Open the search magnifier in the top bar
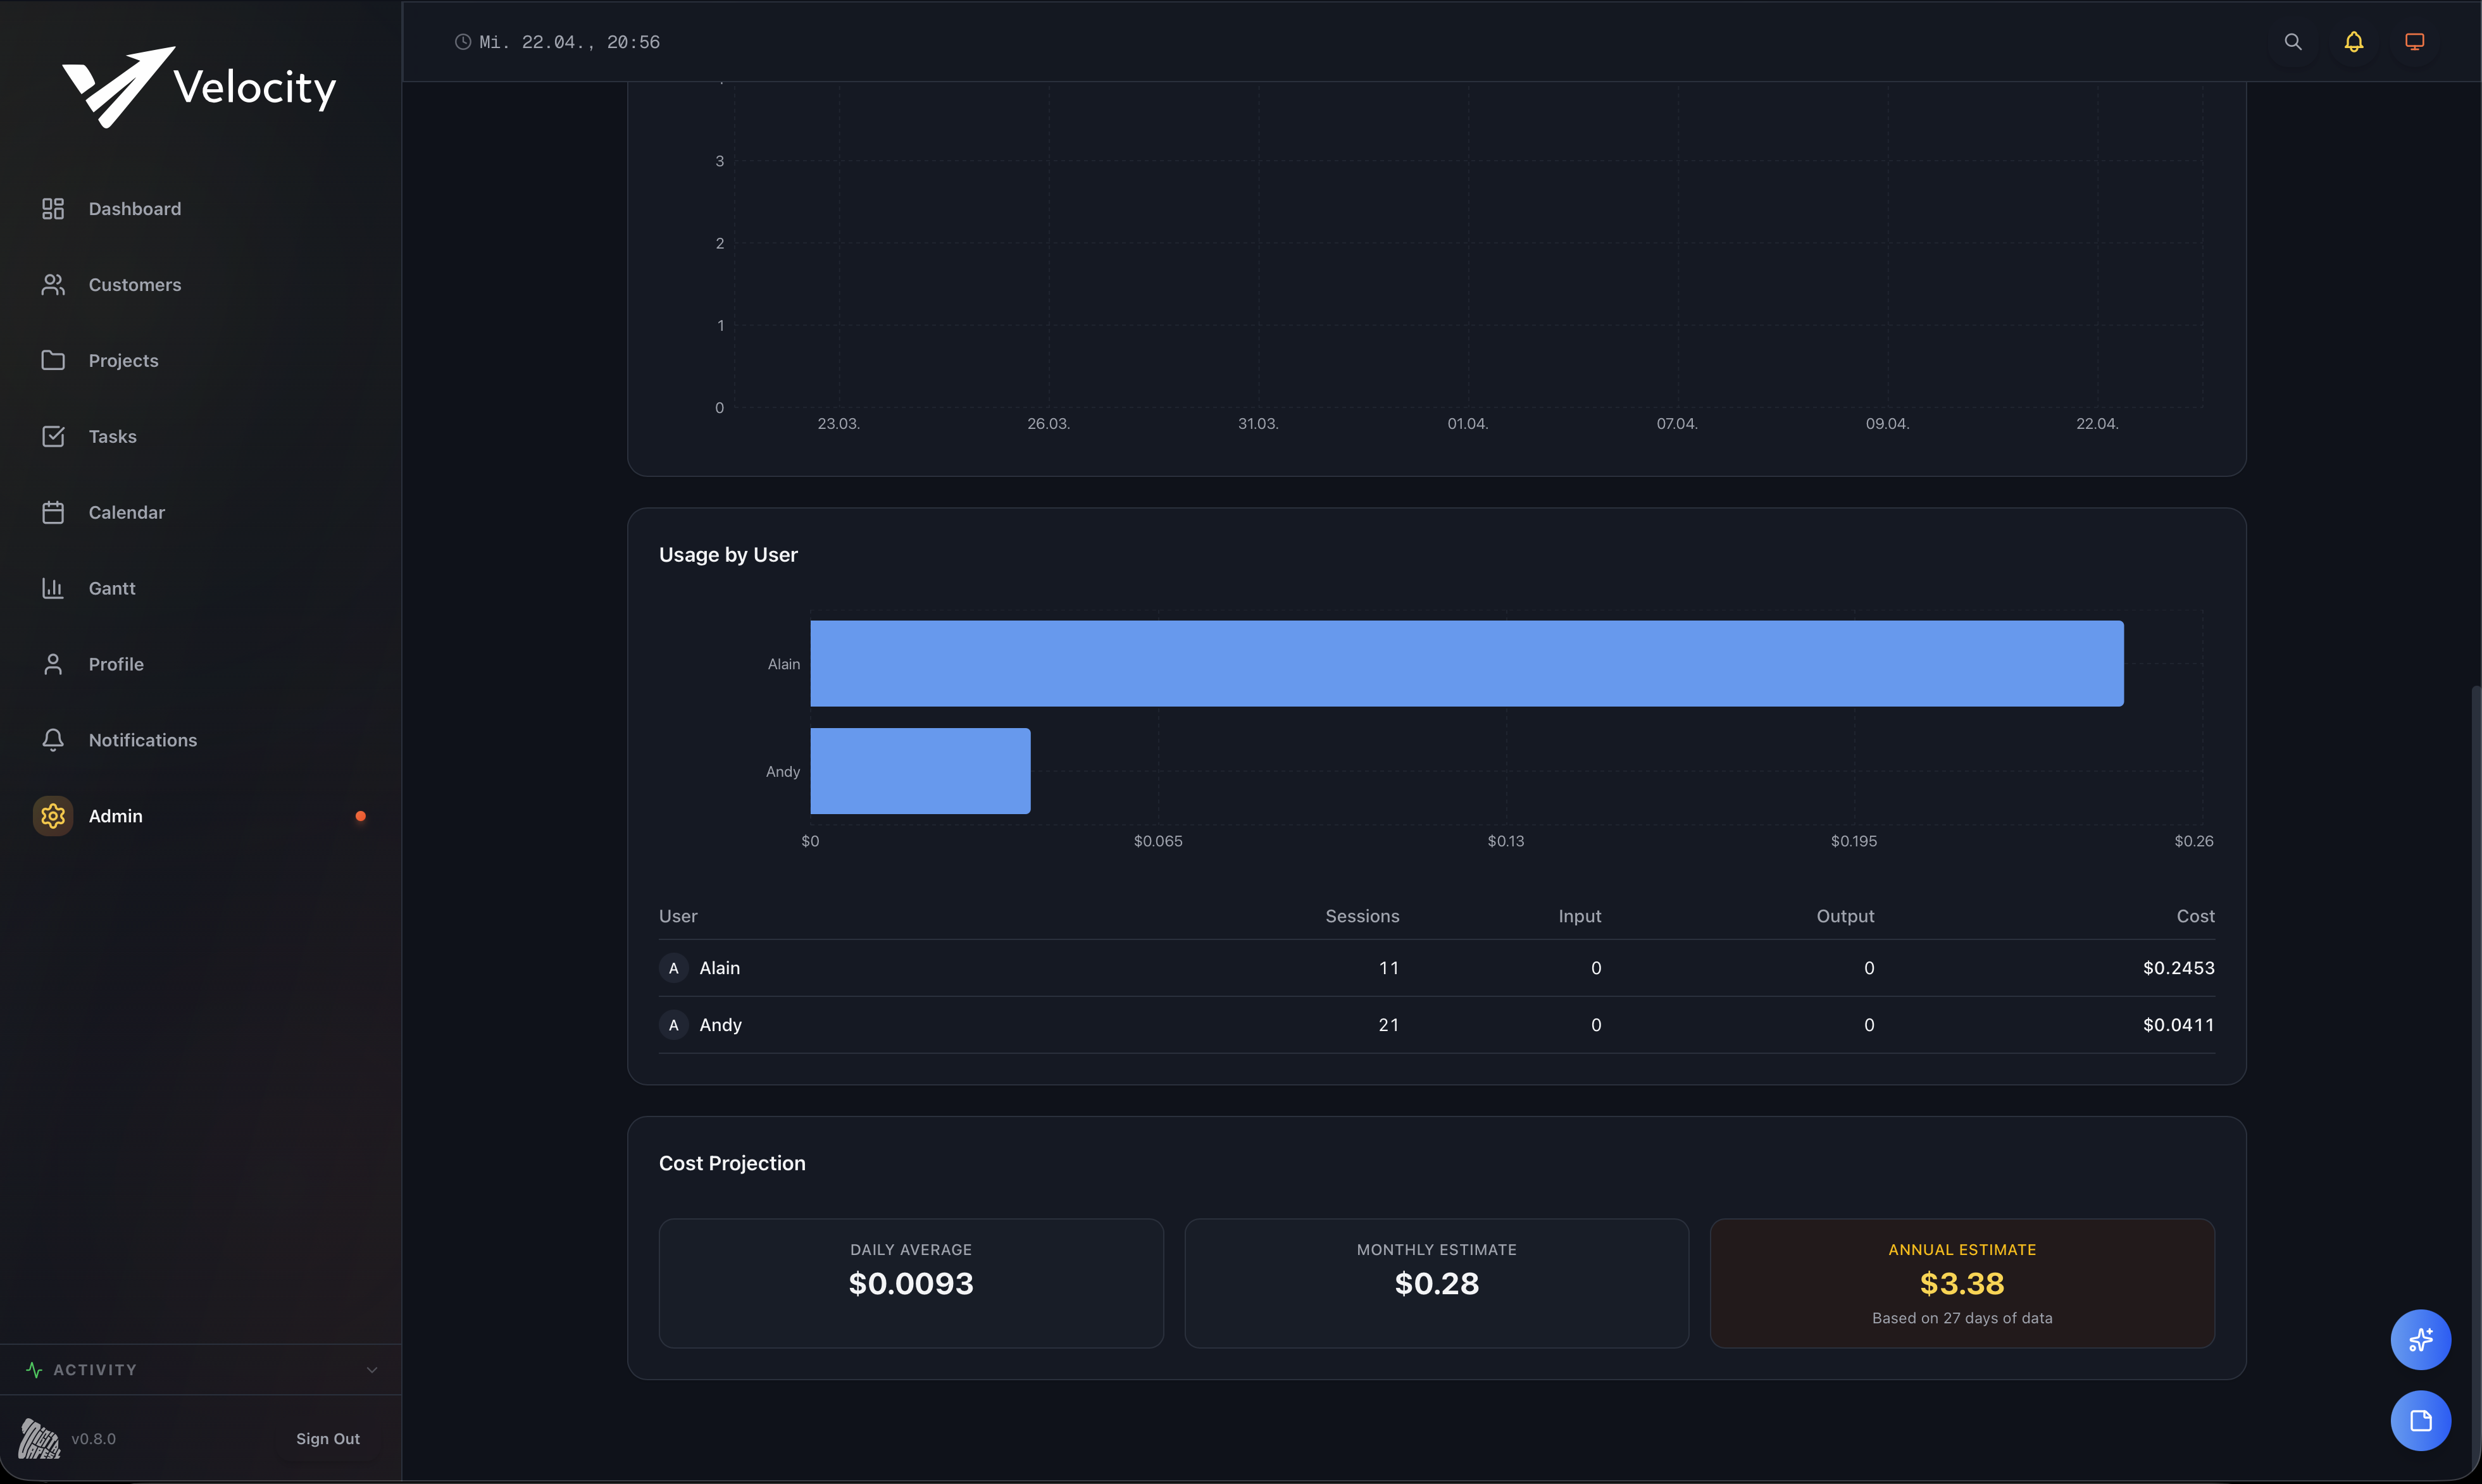Viewport: 2482px width, 1484px height. (x=2292, y=41)
